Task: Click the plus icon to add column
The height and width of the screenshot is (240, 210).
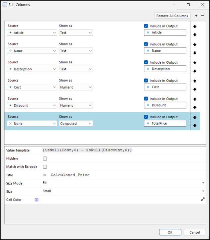Action: tap(196, 16)
